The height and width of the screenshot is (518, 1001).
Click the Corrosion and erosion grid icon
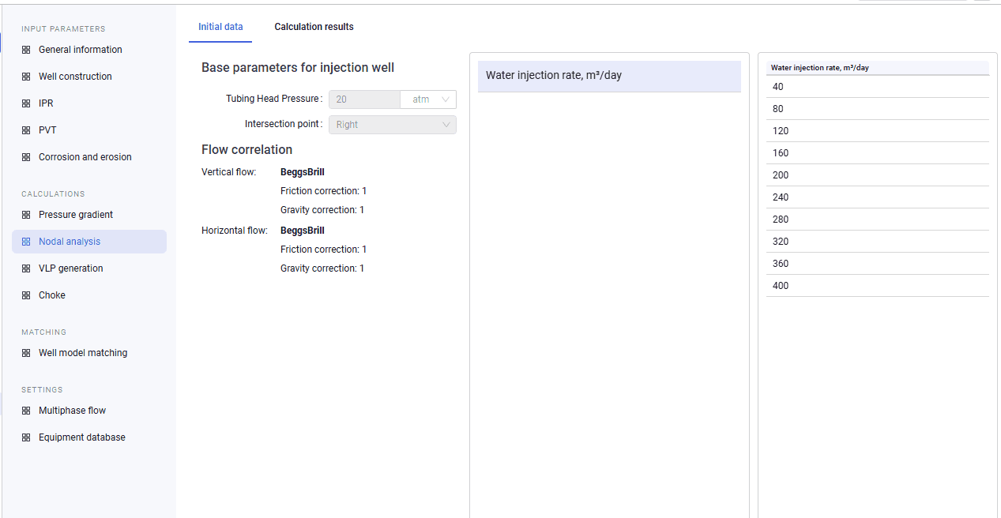tap(26, 157)
